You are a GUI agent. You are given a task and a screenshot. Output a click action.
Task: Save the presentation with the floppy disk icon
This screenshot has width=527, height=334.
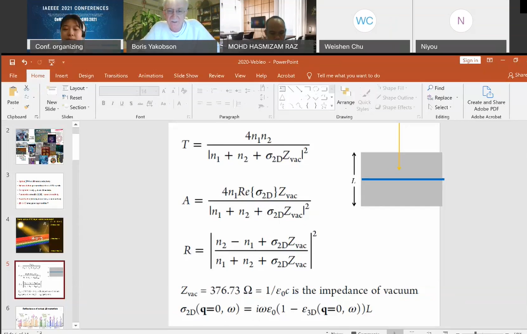12,62
